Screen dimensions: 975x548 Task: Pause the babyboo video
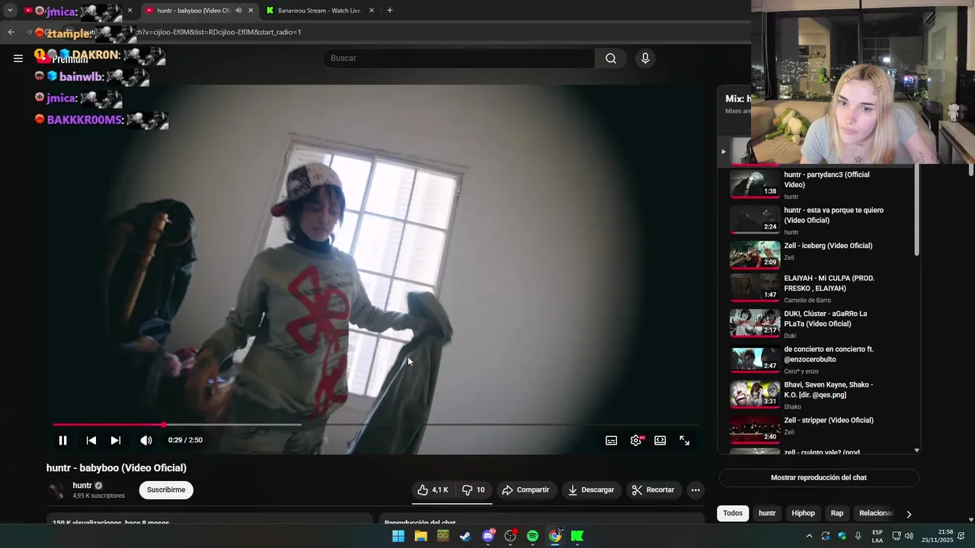pos(62,440)
